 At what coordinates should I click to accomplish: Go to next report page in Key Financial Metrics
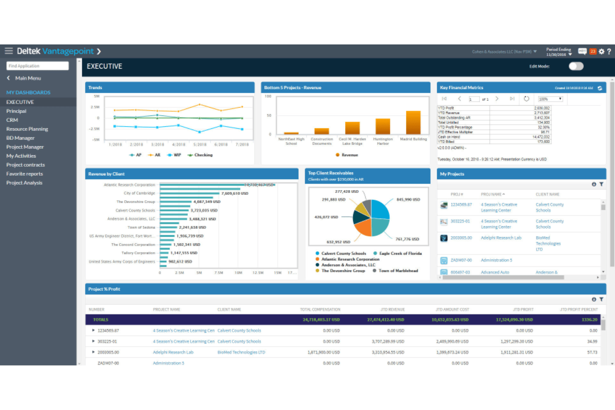tap(497, 99)
